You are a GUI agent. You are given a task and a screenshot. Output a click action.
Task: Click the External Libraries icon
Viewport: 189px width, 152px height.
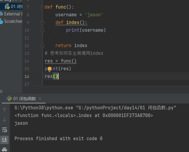1,14
